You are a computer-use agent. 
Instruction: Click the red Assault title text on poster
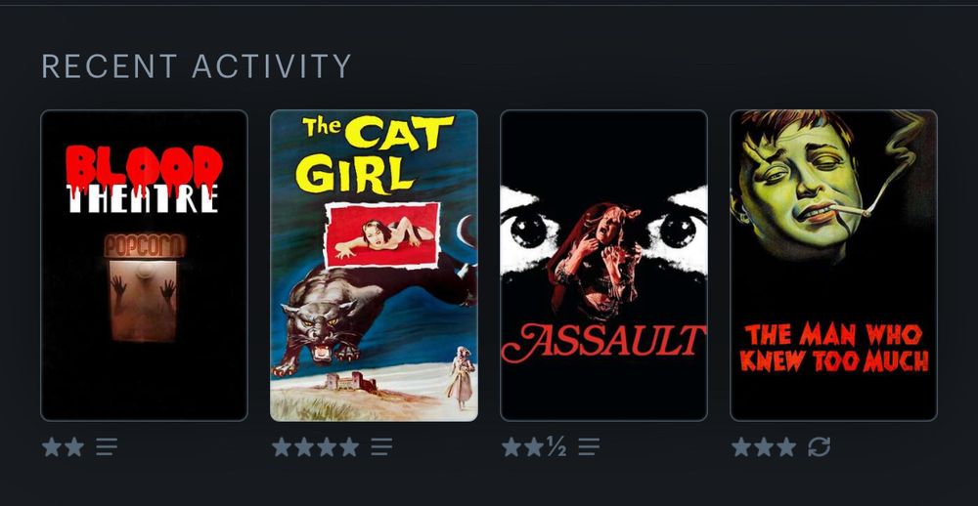pyautogui.click(x=603, y=342)
